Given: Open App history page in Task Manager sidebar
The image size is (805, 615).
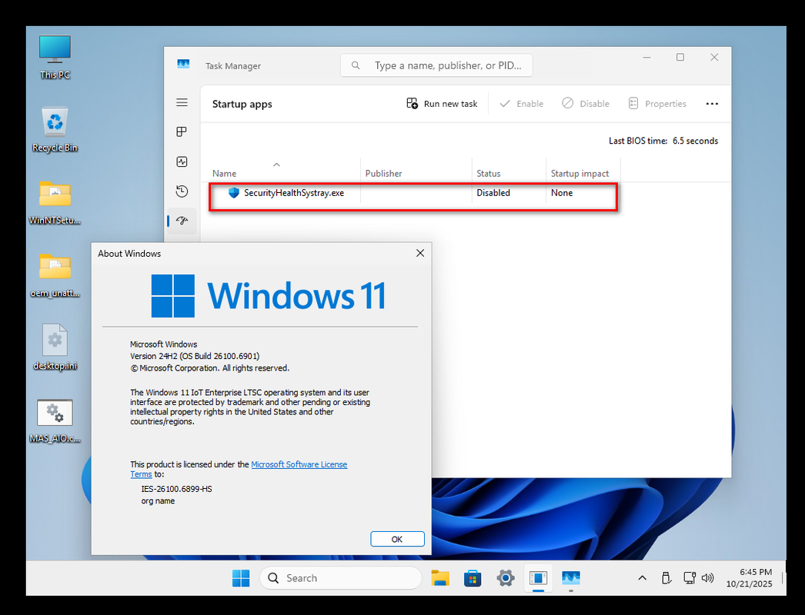Looking at the screenshot, I should [182, 191].
